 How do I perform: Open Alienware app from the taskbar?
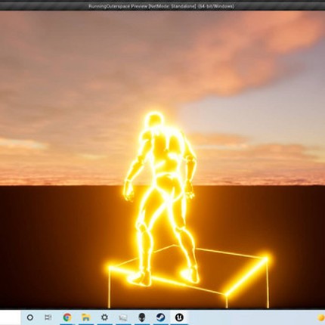[142, 317]
